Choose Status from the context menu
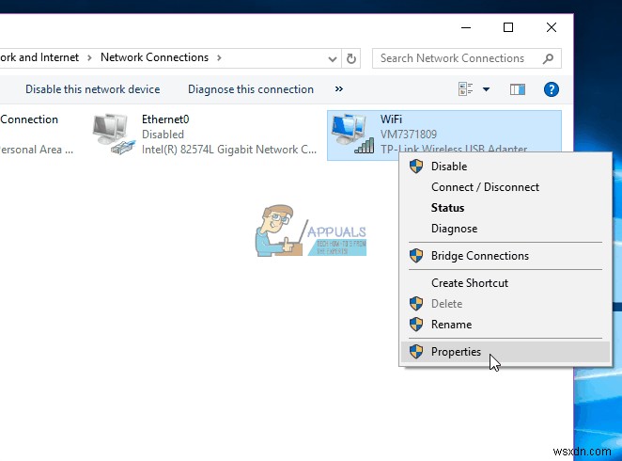Viewport: 622px width, 461px height. [x=505, y=208]
